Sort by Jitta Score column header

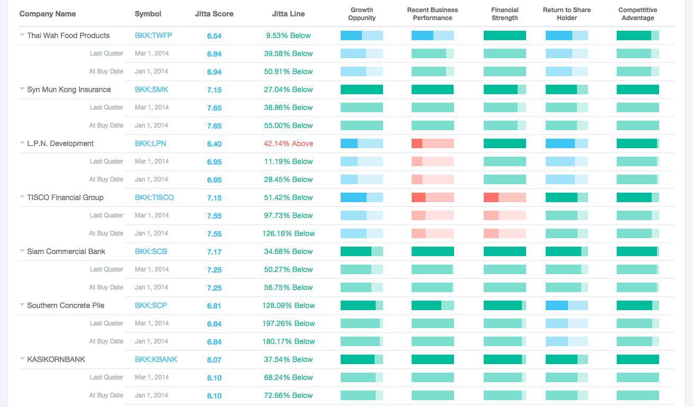click(x=214, y=14)
